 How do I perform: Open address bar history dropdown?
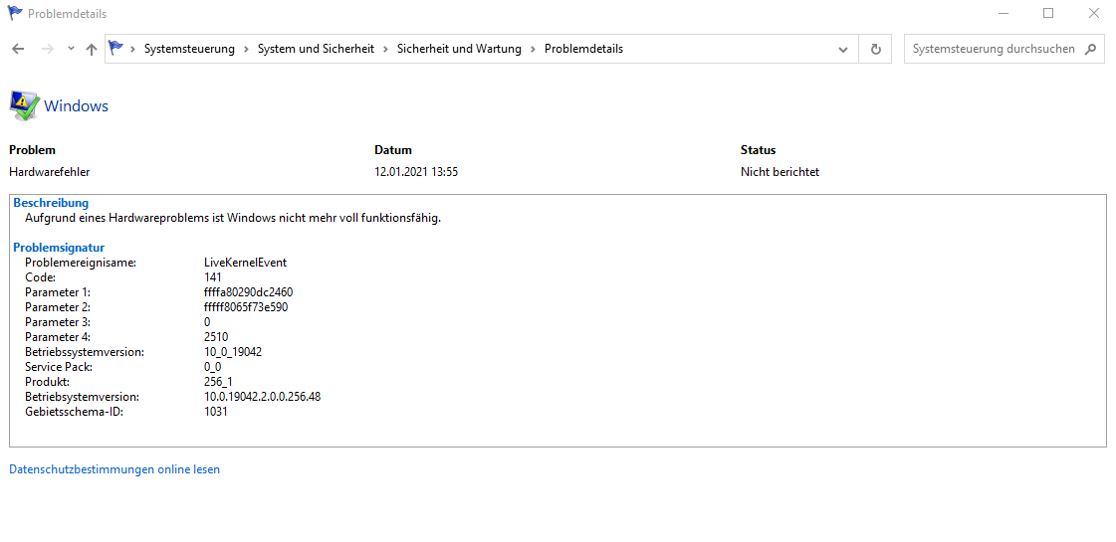[843, 49]
